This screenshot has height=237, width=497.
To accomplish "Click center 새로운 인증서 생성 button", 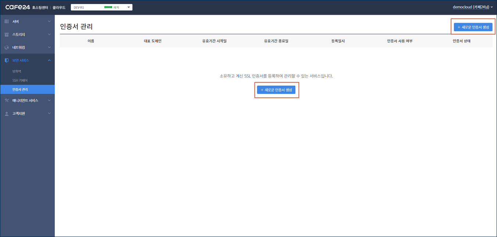I will [276, 90].
